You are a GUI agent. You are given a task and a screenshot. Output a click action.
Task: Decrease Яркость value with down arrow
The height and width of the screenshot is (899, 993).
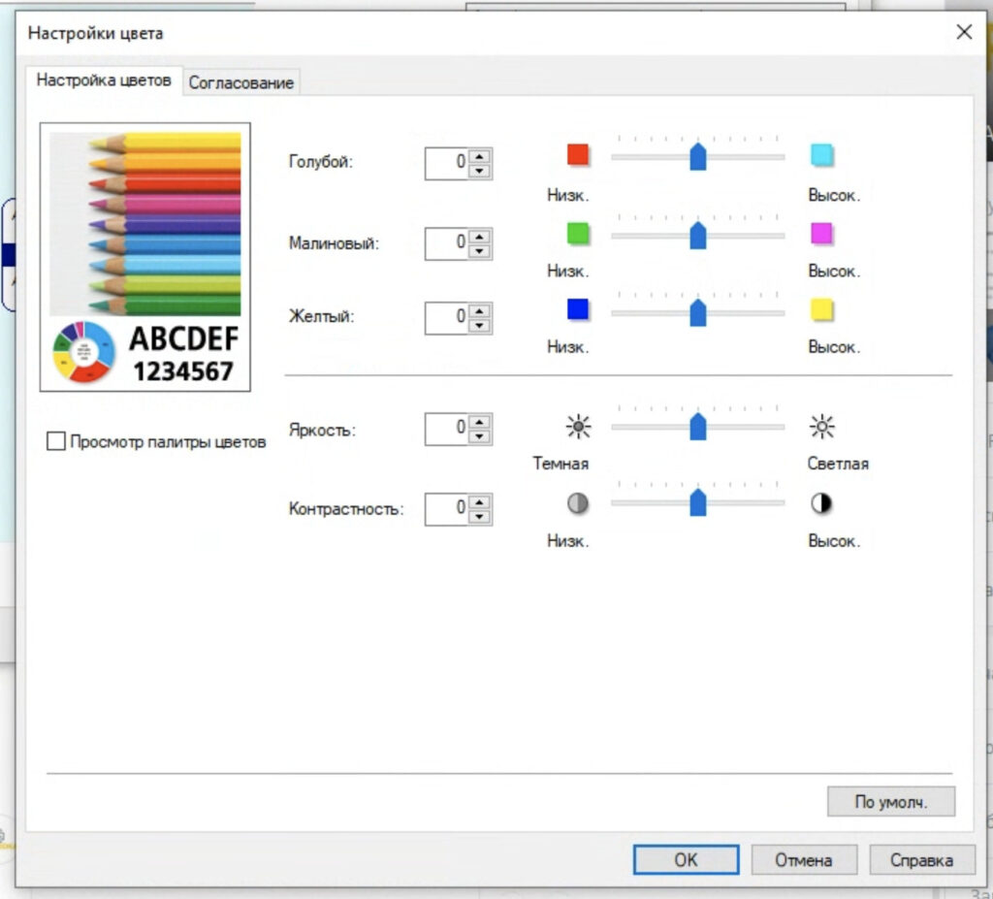(x=480, y=435)
